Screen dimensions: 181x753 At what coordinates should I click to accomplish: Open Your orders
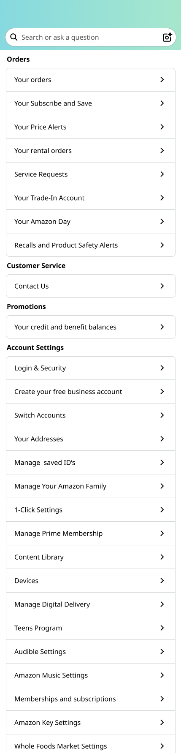tap(91, 80)
